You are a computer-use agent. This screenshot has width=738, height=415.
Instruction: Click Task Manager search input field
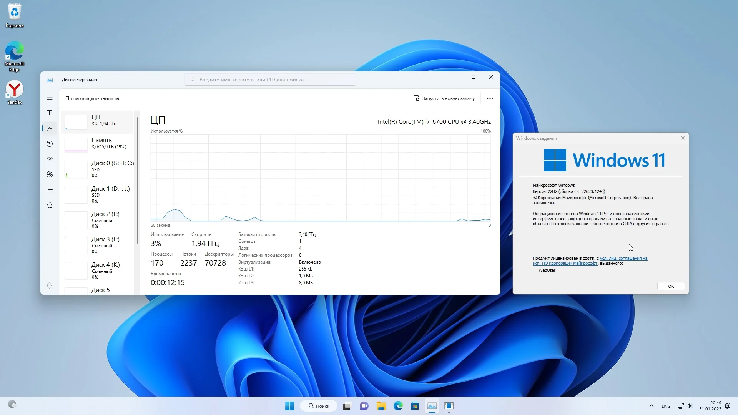coord(270,80)
